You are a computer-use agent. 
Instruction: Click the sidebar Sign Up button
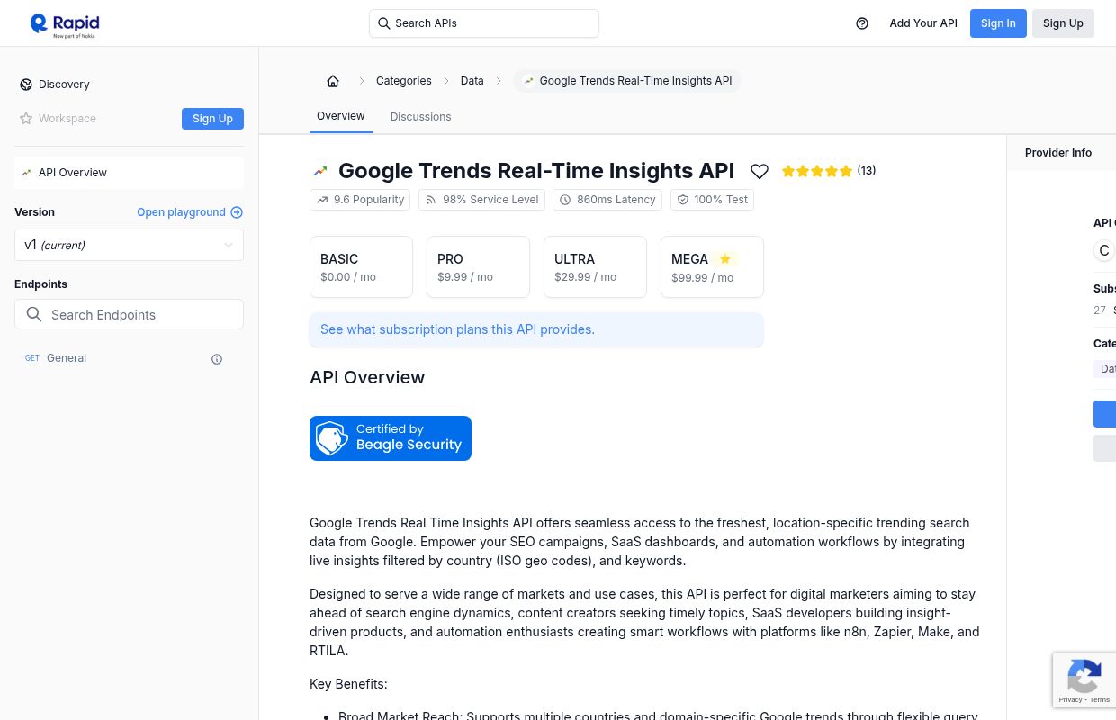[212, 119]
